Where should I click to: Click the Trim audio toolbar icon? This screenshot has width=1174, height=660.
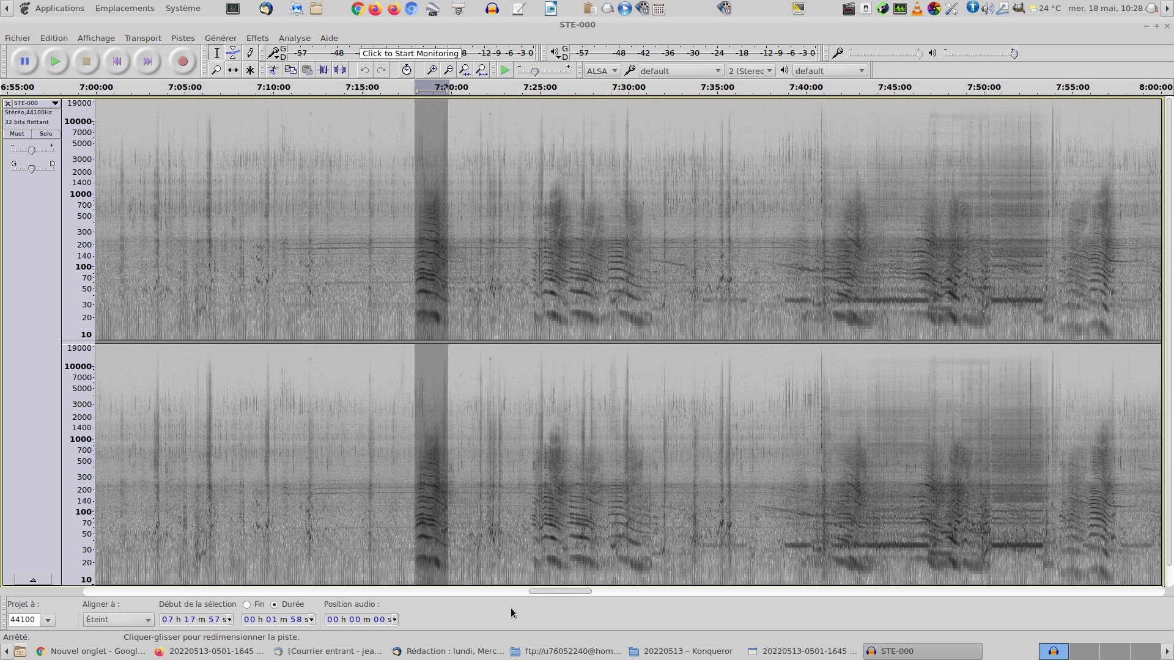pyautogui.click(x=323, y=70)
